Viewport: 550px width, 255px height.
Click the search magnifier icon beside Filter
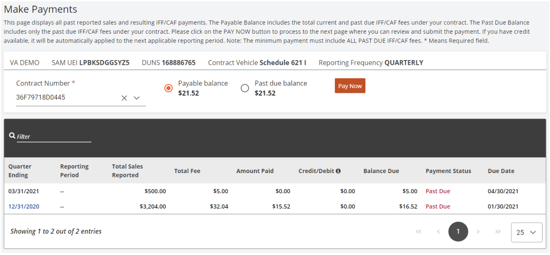[x=12, y=136]
